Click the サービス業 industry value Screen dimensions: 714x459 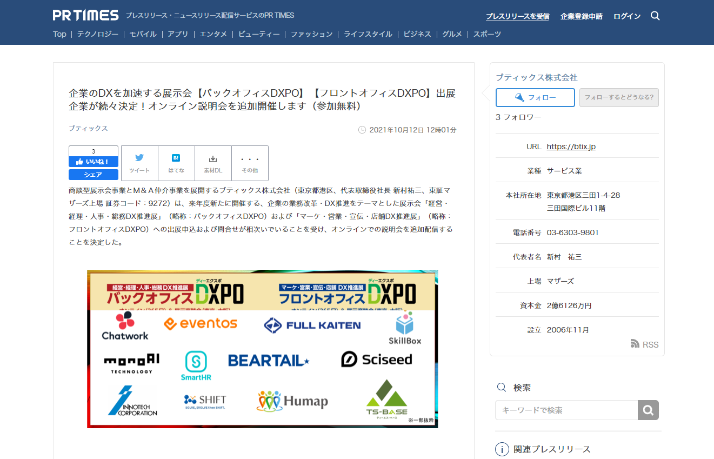564,171
